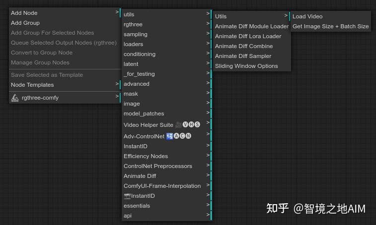Open the conditioning category
The image size is (376, 225).
point(167,54)
